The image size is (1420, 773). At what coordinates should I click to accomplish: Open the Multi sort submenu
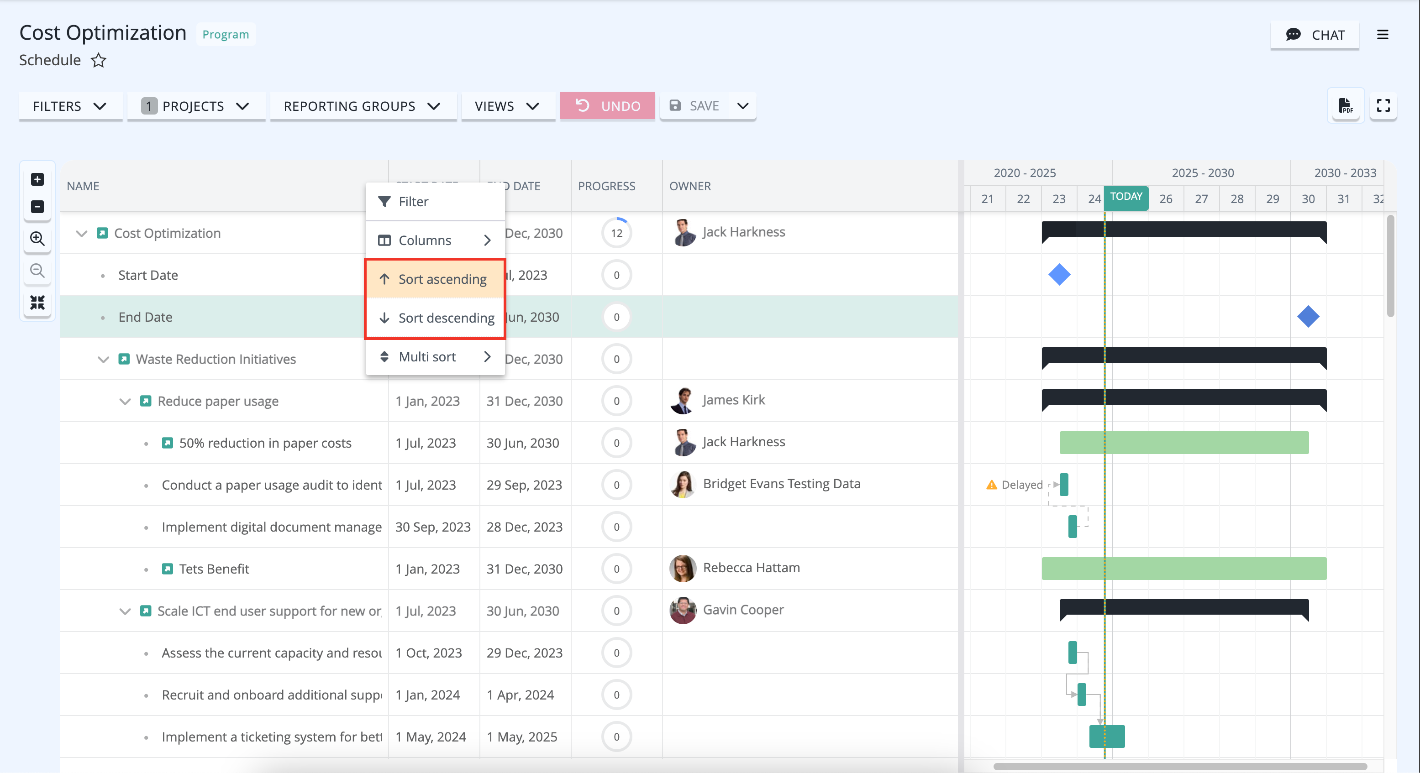click(x=435, y=356)
